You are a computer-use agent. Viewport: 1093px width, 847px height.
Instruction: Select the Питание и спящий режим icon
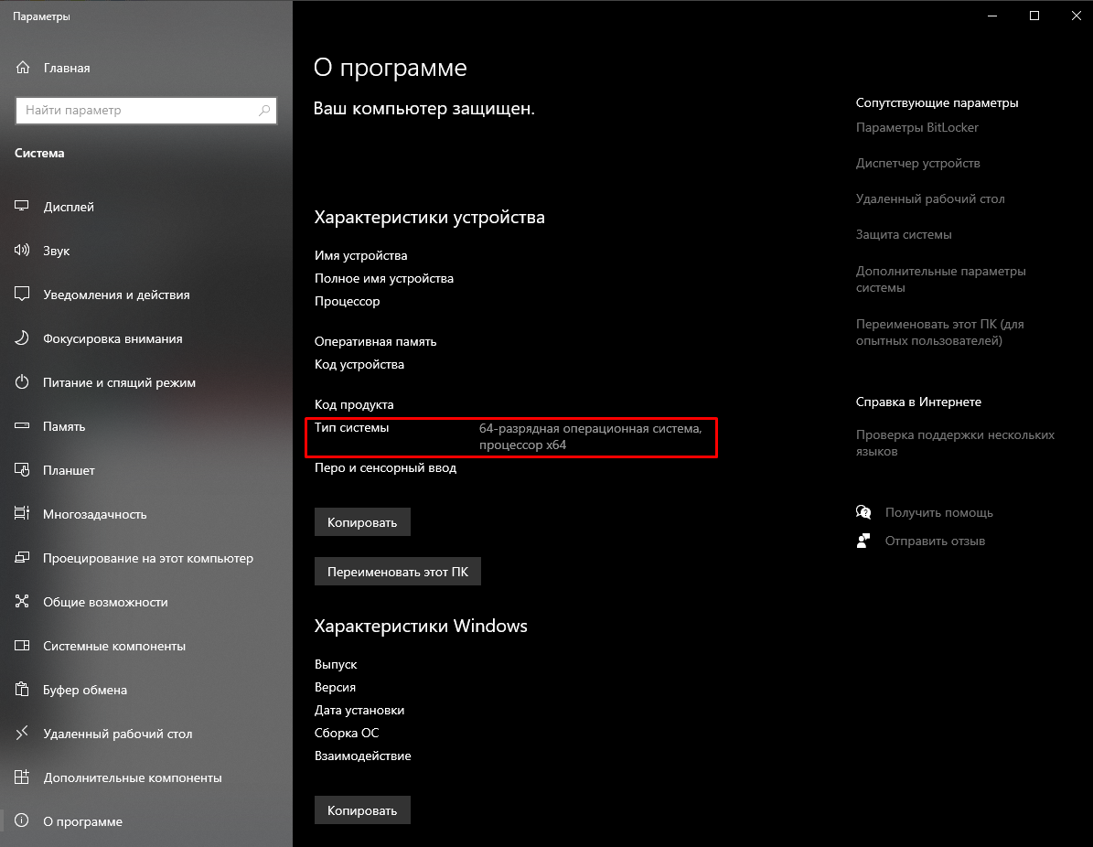click(x=23, y=382)
